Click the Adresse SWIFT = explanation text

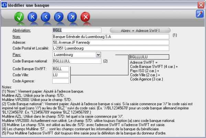coord(144,62)
